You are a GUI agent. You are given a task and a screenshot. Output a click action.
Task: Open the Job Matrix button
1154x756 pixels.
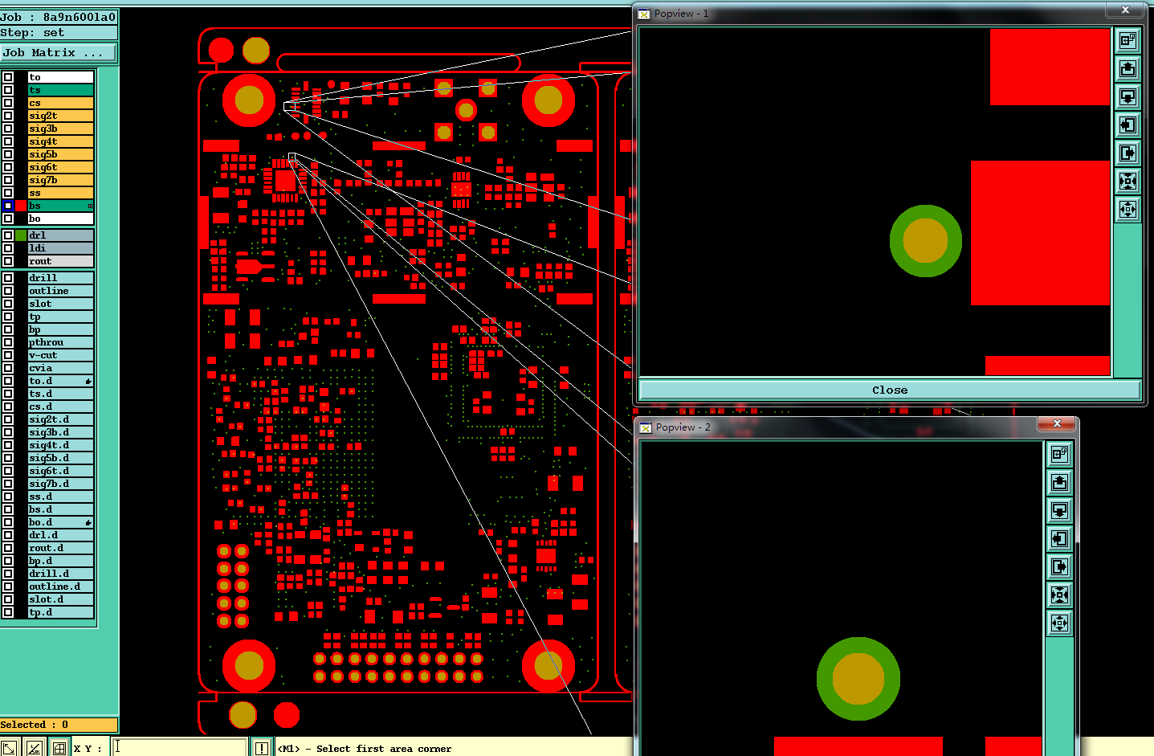pos(58,53)
